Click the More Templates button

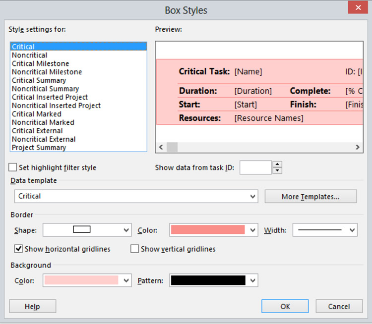pyautogui.click(x=311, y=196)
